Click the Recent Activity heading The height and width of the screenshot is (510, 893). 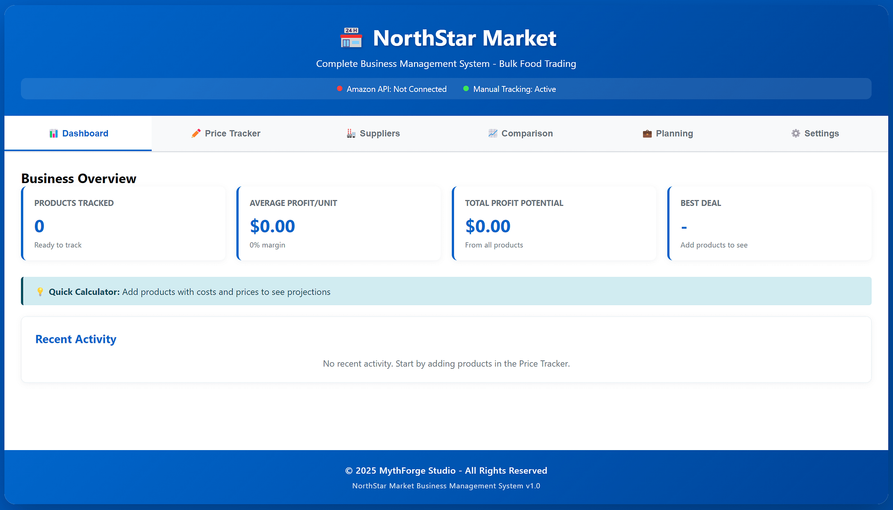pyautogui.click(x=76, y=340)
